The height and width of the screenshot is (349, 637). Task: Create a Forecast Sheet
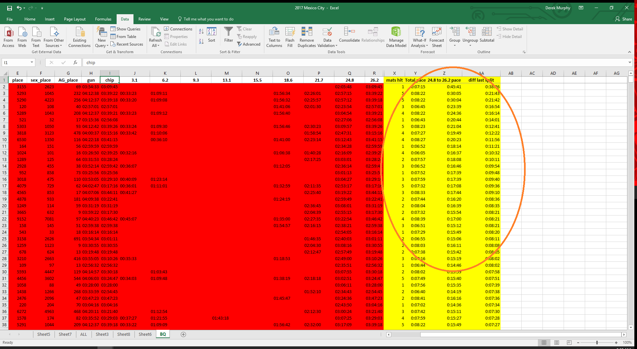[x=437, y=37]
